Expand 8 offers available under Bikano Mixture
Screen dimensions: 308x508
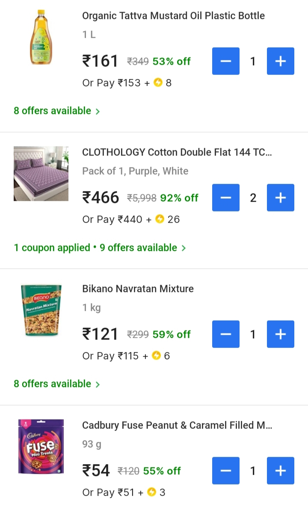point(56,384)
